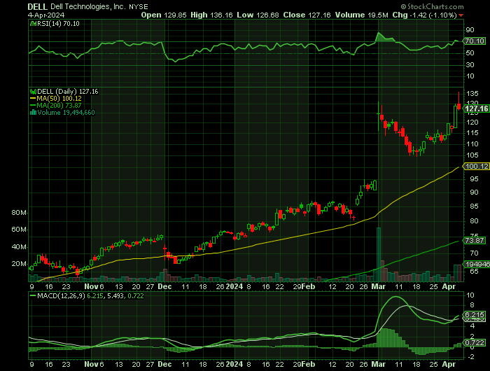The image size is (490, 371).
Task: Click the Apr label on MACD time axis
Action: 449,364
